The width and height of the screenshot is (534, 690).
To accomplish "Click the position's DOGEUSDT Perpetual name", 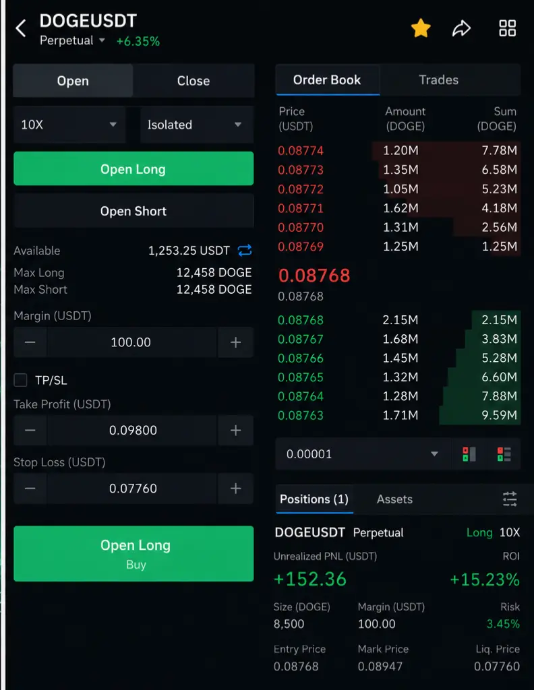I will [x=338, y=532].
